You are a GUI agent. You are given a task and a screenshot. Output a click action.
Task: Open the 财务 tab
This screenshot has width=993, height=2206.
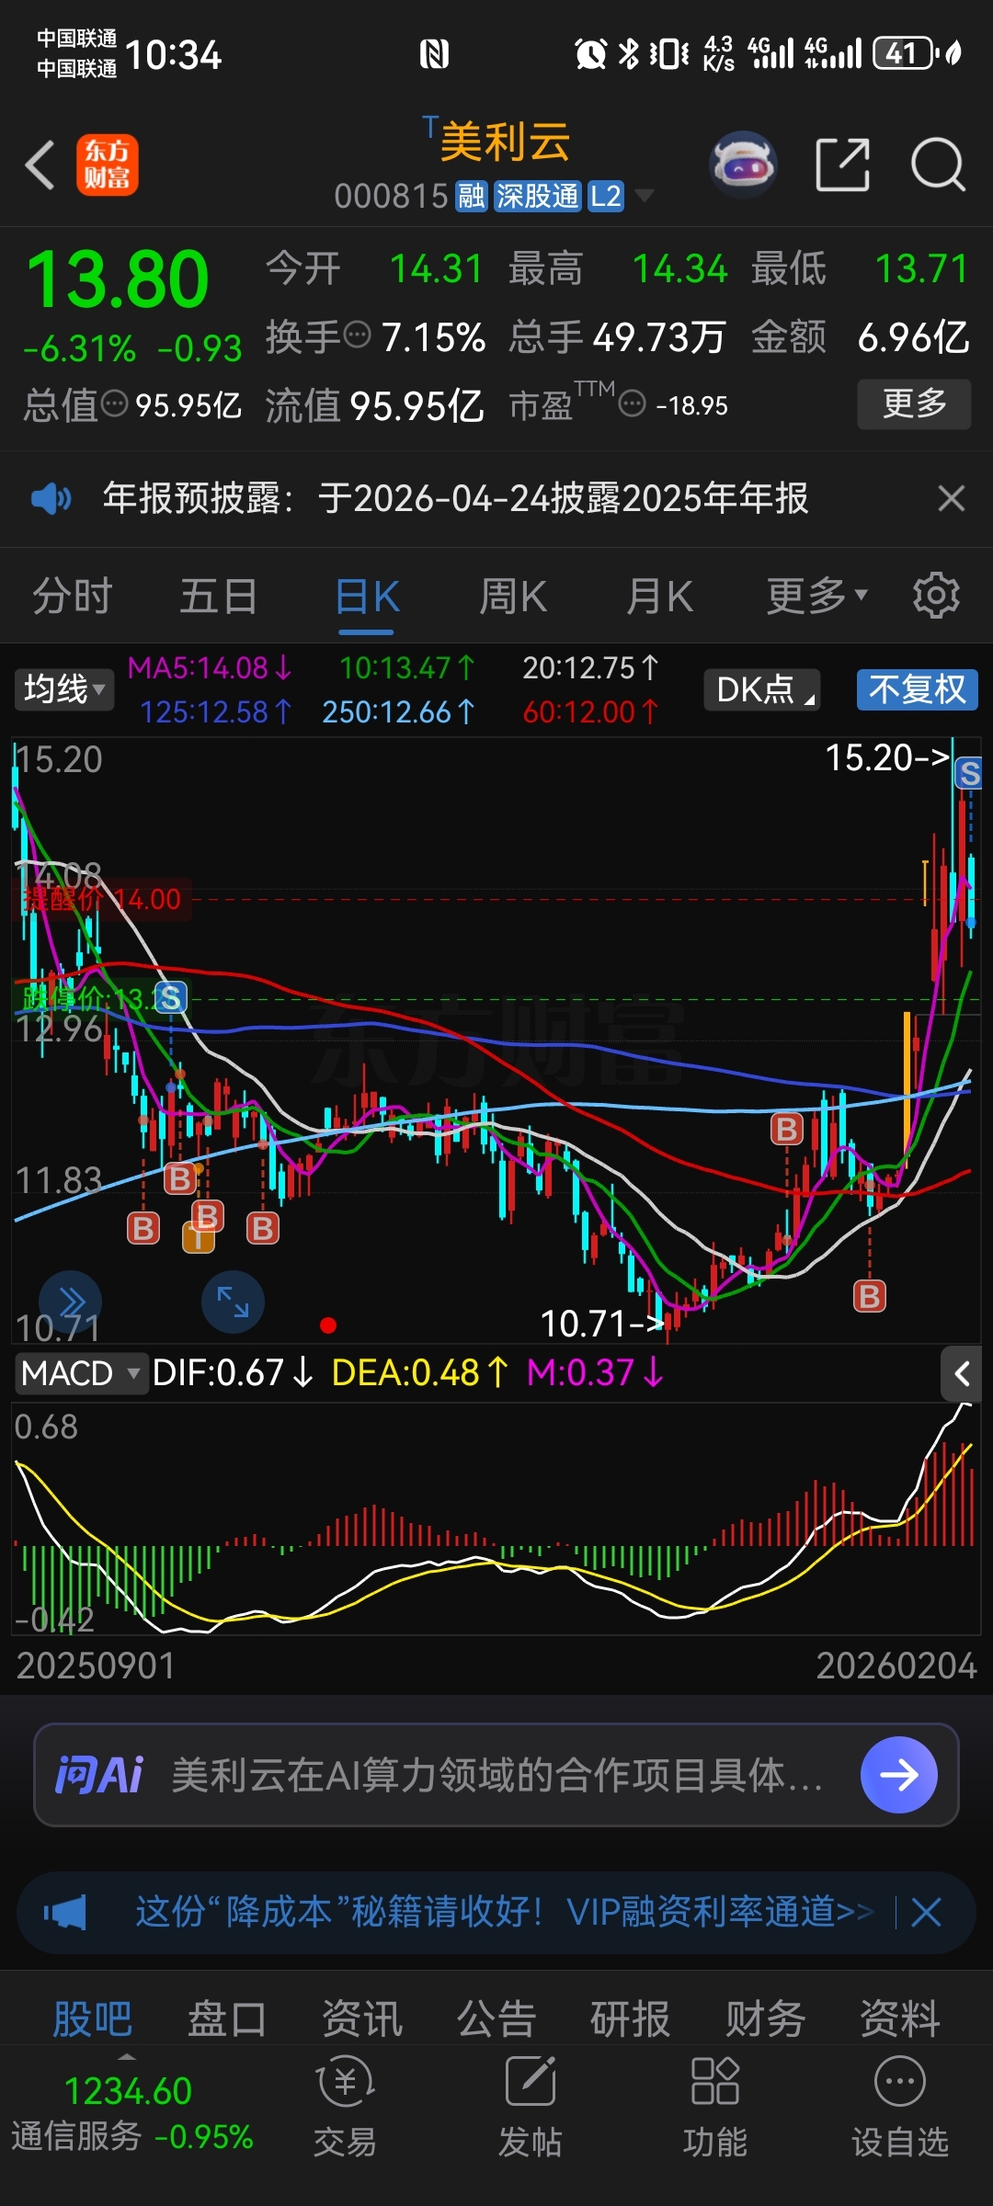(x=766, y=2019)
